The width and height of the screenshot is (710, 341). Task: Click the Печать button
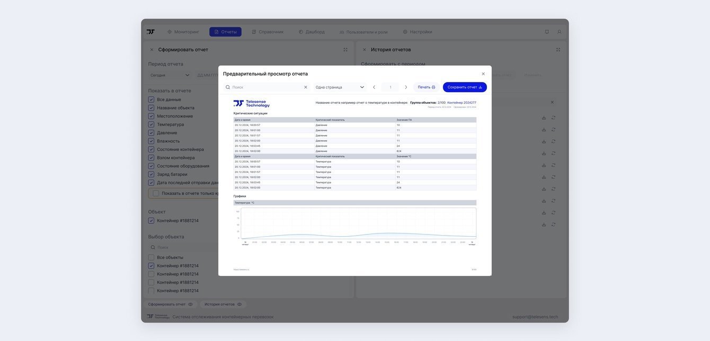coord(427,87)
